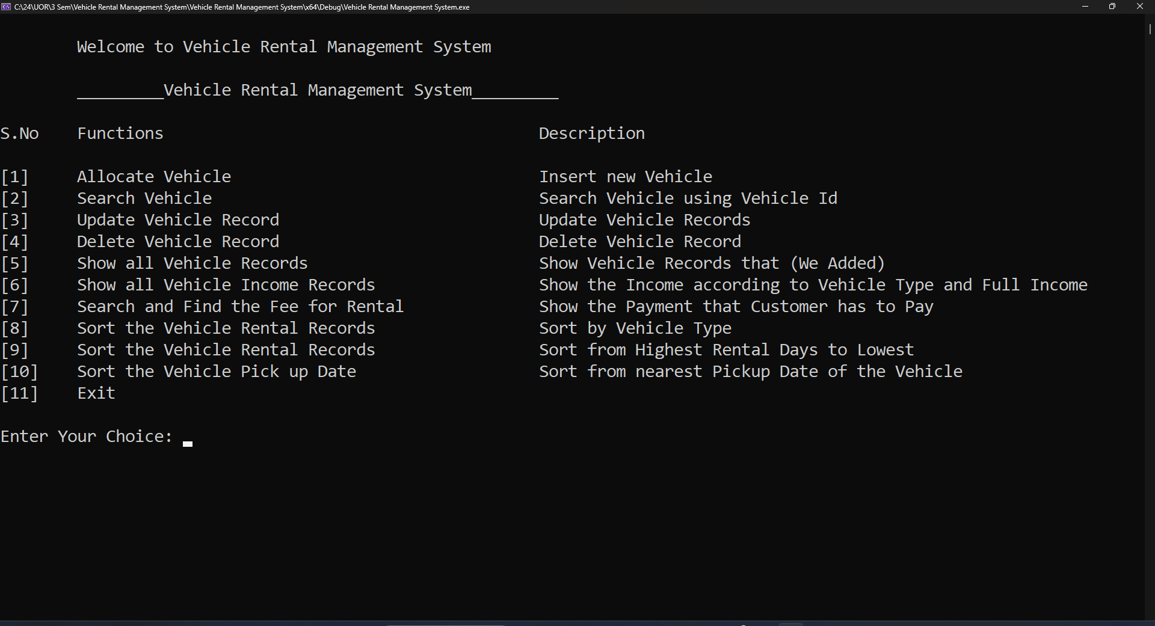1155x626 pixels.
Task: Click the Exit option labeled [11]
Action: coord(96,393)
